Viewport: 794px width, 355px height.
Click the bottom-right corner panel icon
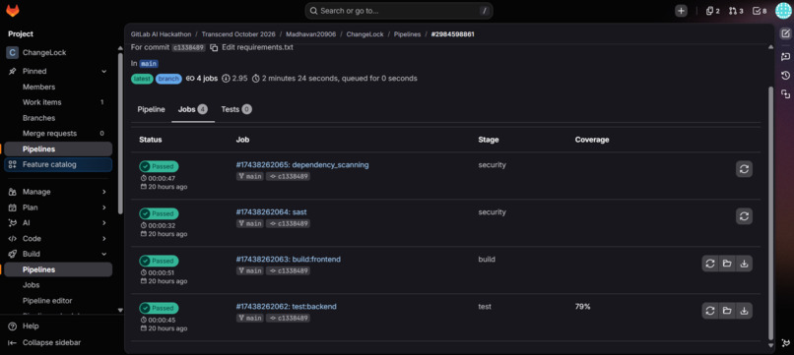785,343
